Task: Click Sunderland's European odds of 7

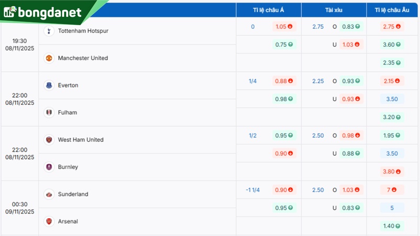Action: point(392,190)
